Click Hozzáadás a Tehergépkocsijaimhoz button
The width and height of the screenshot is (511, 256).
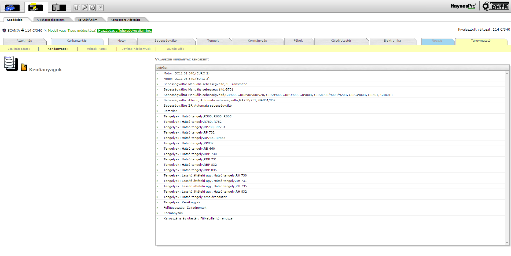click(125, 31)
